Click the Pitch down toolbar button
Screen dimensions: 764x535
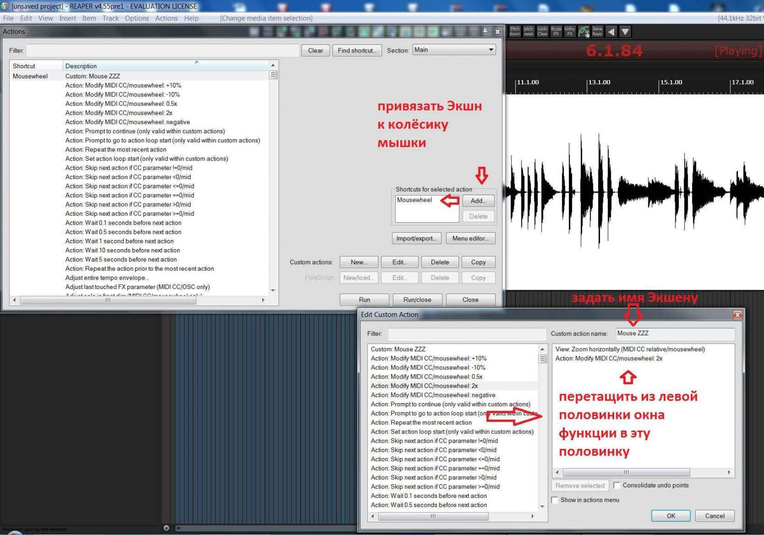(x=515, y=32)
